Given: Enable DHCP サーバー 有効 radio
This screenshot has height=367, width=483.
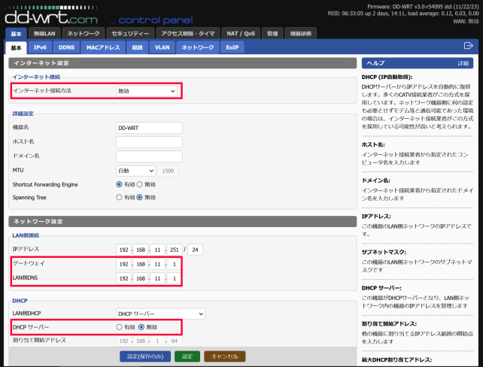Looking at the screenshot, I should (119, 327).
